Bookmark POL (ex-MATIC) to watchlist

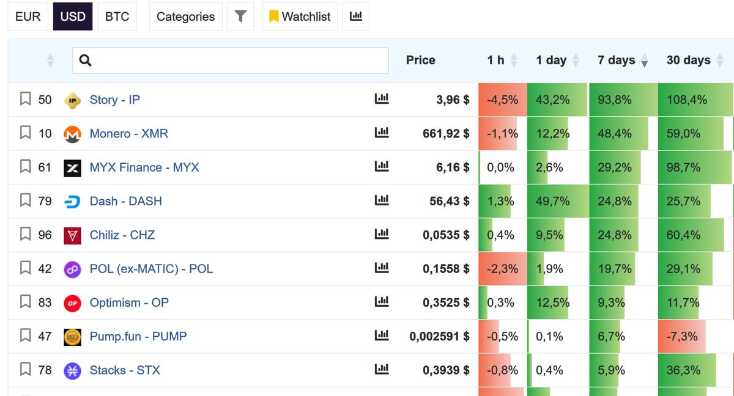point(25,268)
